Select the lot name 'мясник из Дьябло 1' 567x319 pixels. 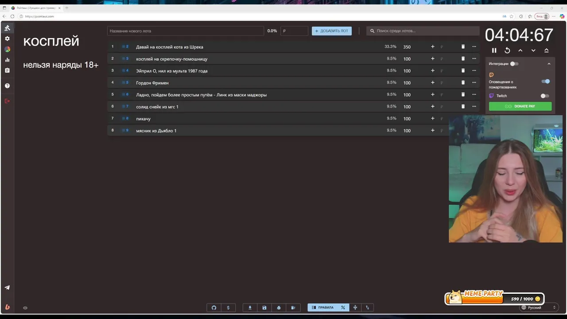point(156,131)
